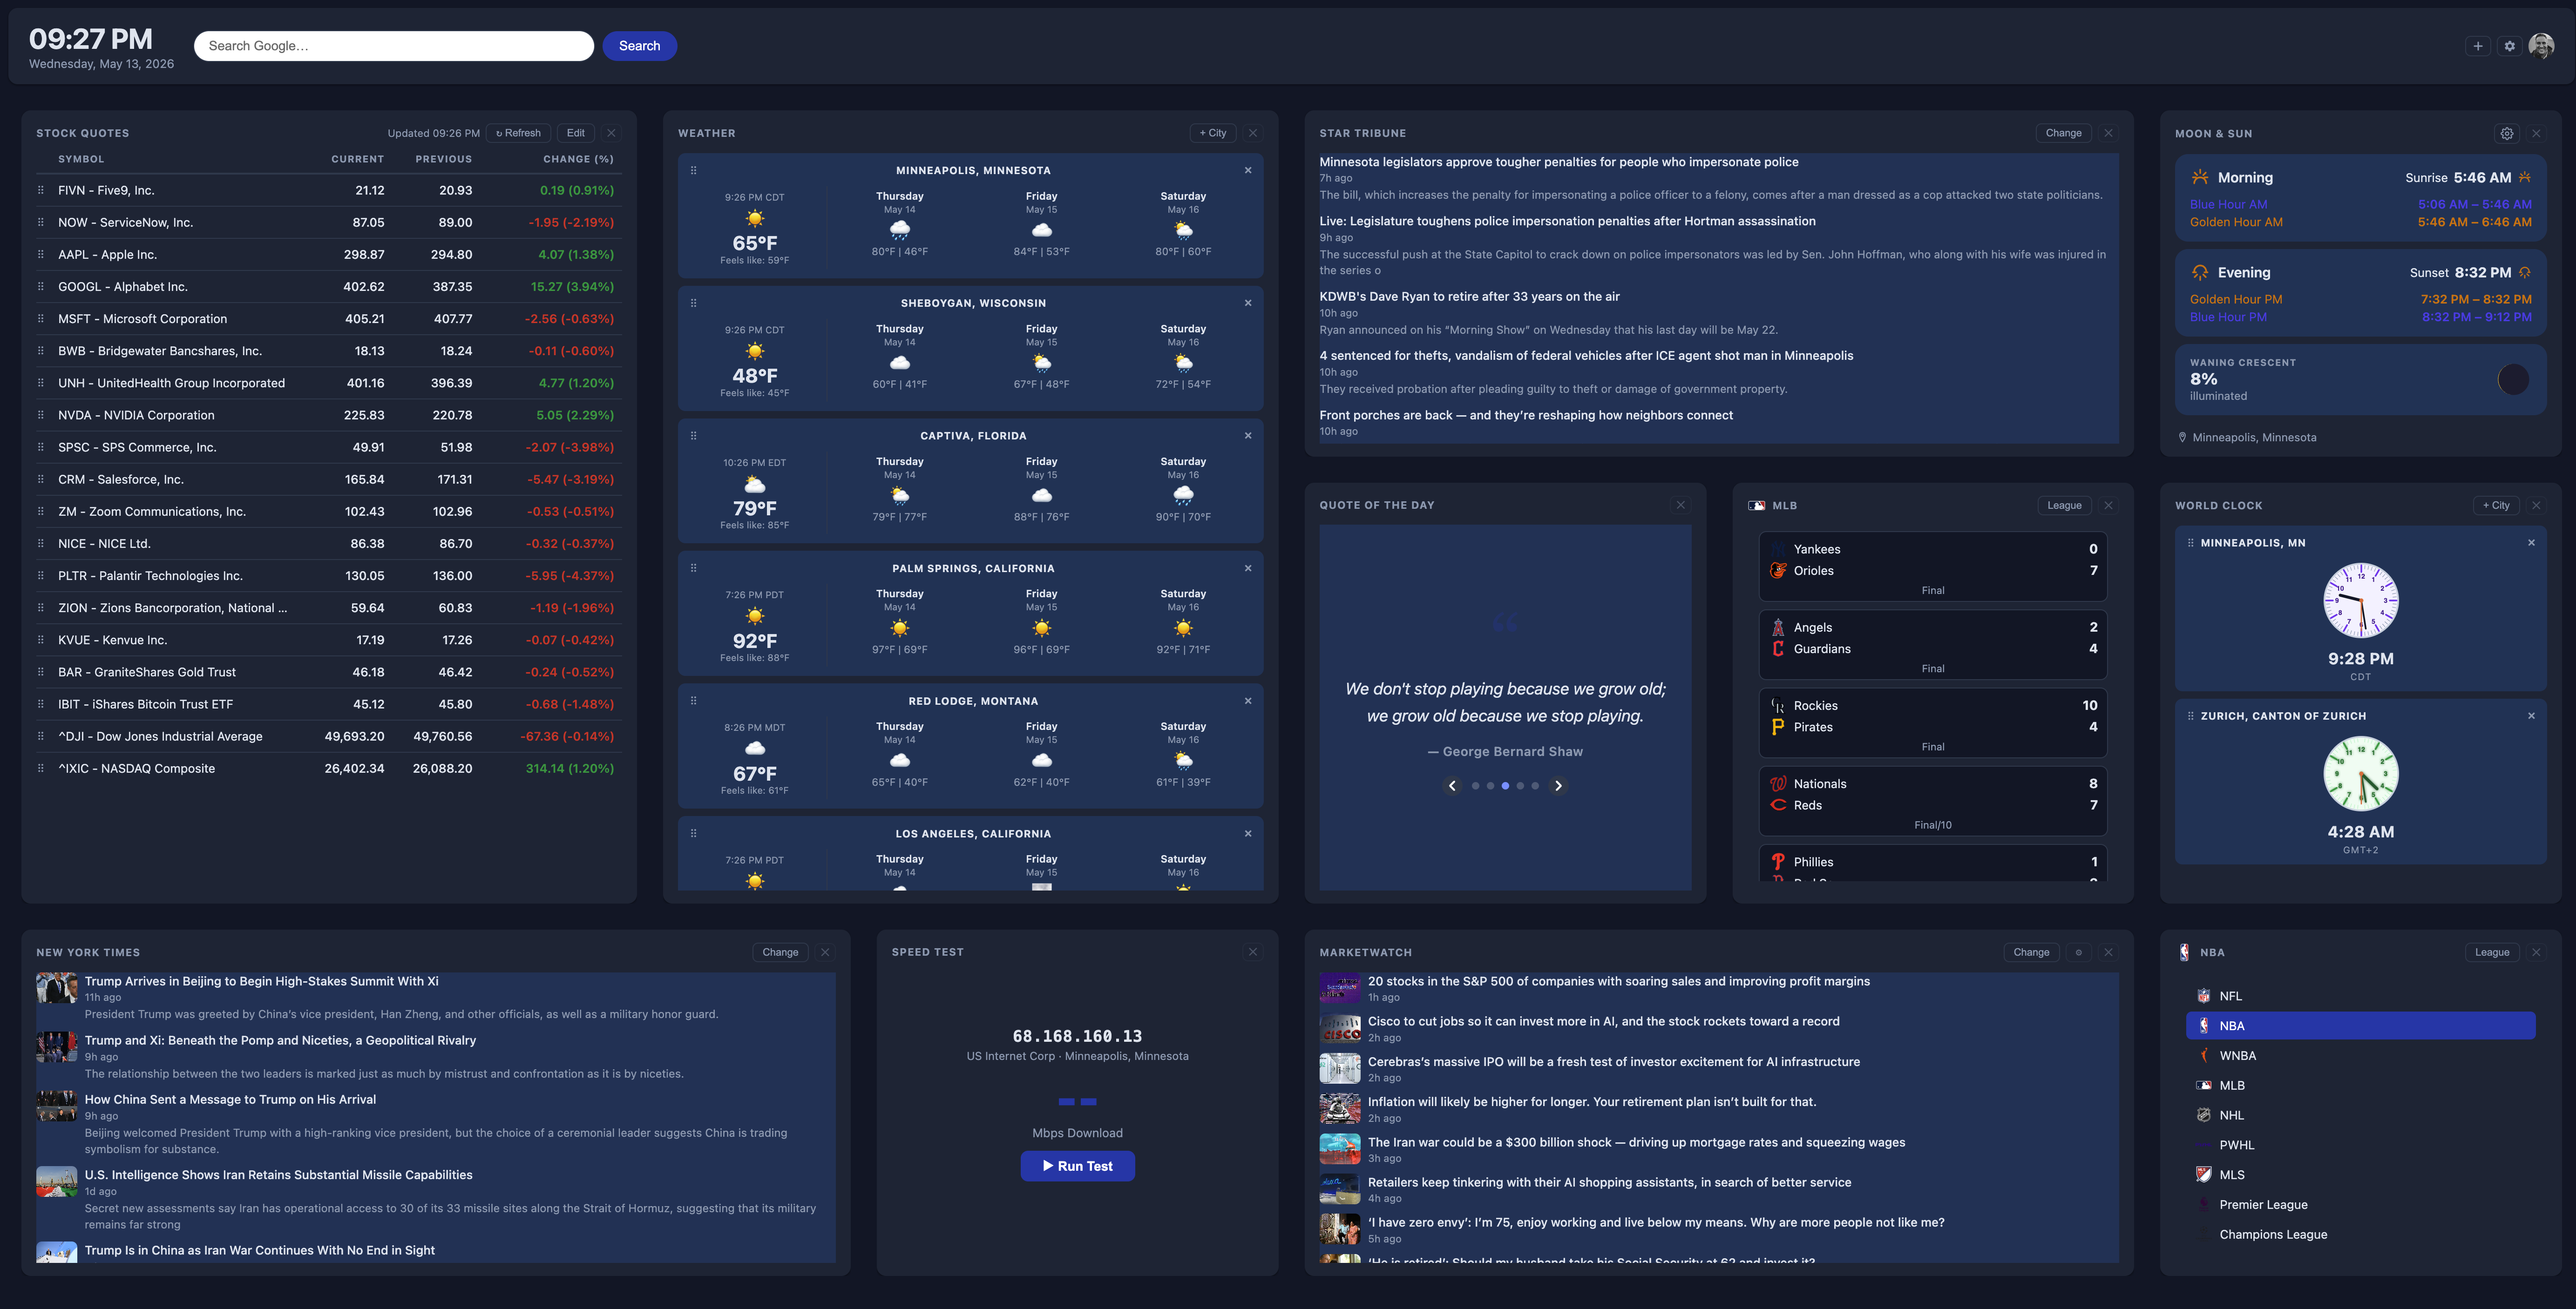Close the Stock Quotes widget
The width and height of the screenshot is (2576, 1309).
611,133
